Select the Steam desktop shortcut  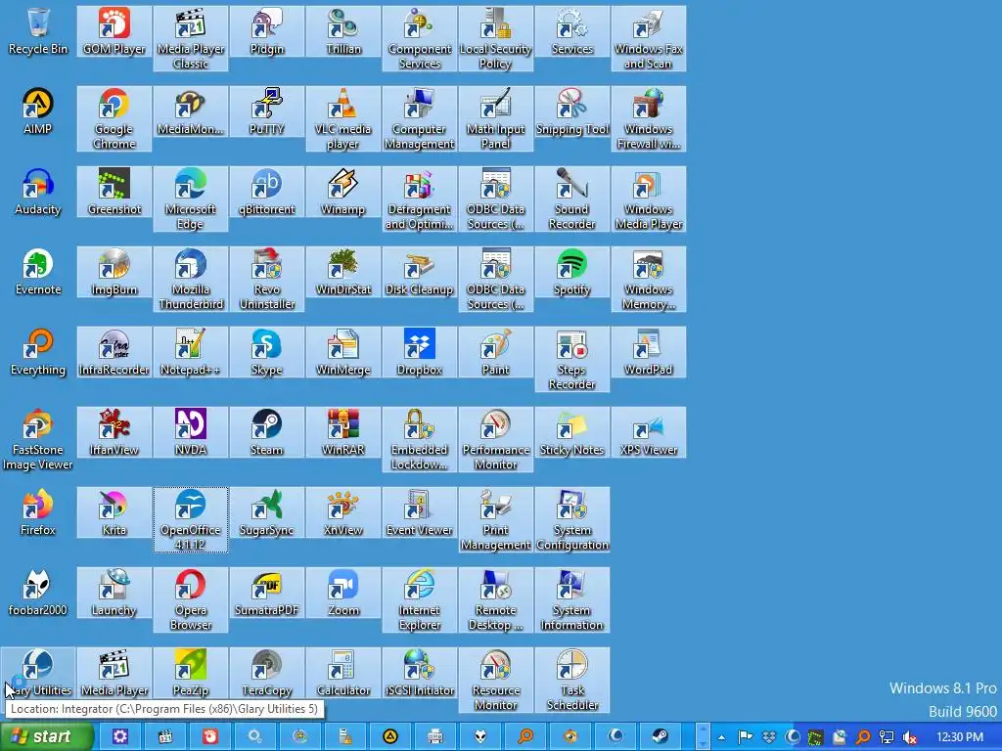pyautogui.click(x=267, y=432)
